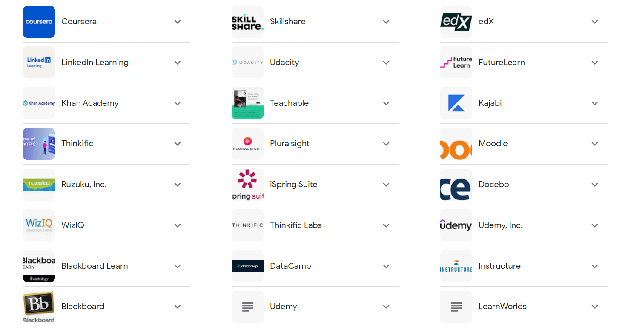Click the LearnWorlds placeholder document icon
The width and height of the screenshot is (628, 330).
(456, 307)
